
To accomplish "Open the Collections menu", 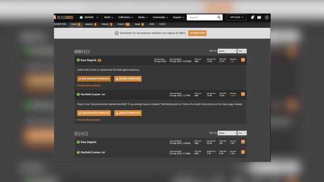I will (126, 17).
